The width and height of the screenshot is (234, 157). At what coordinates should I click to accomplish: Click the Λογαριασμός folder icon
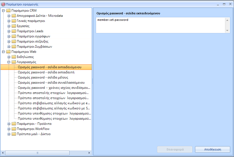click(14, 62)
